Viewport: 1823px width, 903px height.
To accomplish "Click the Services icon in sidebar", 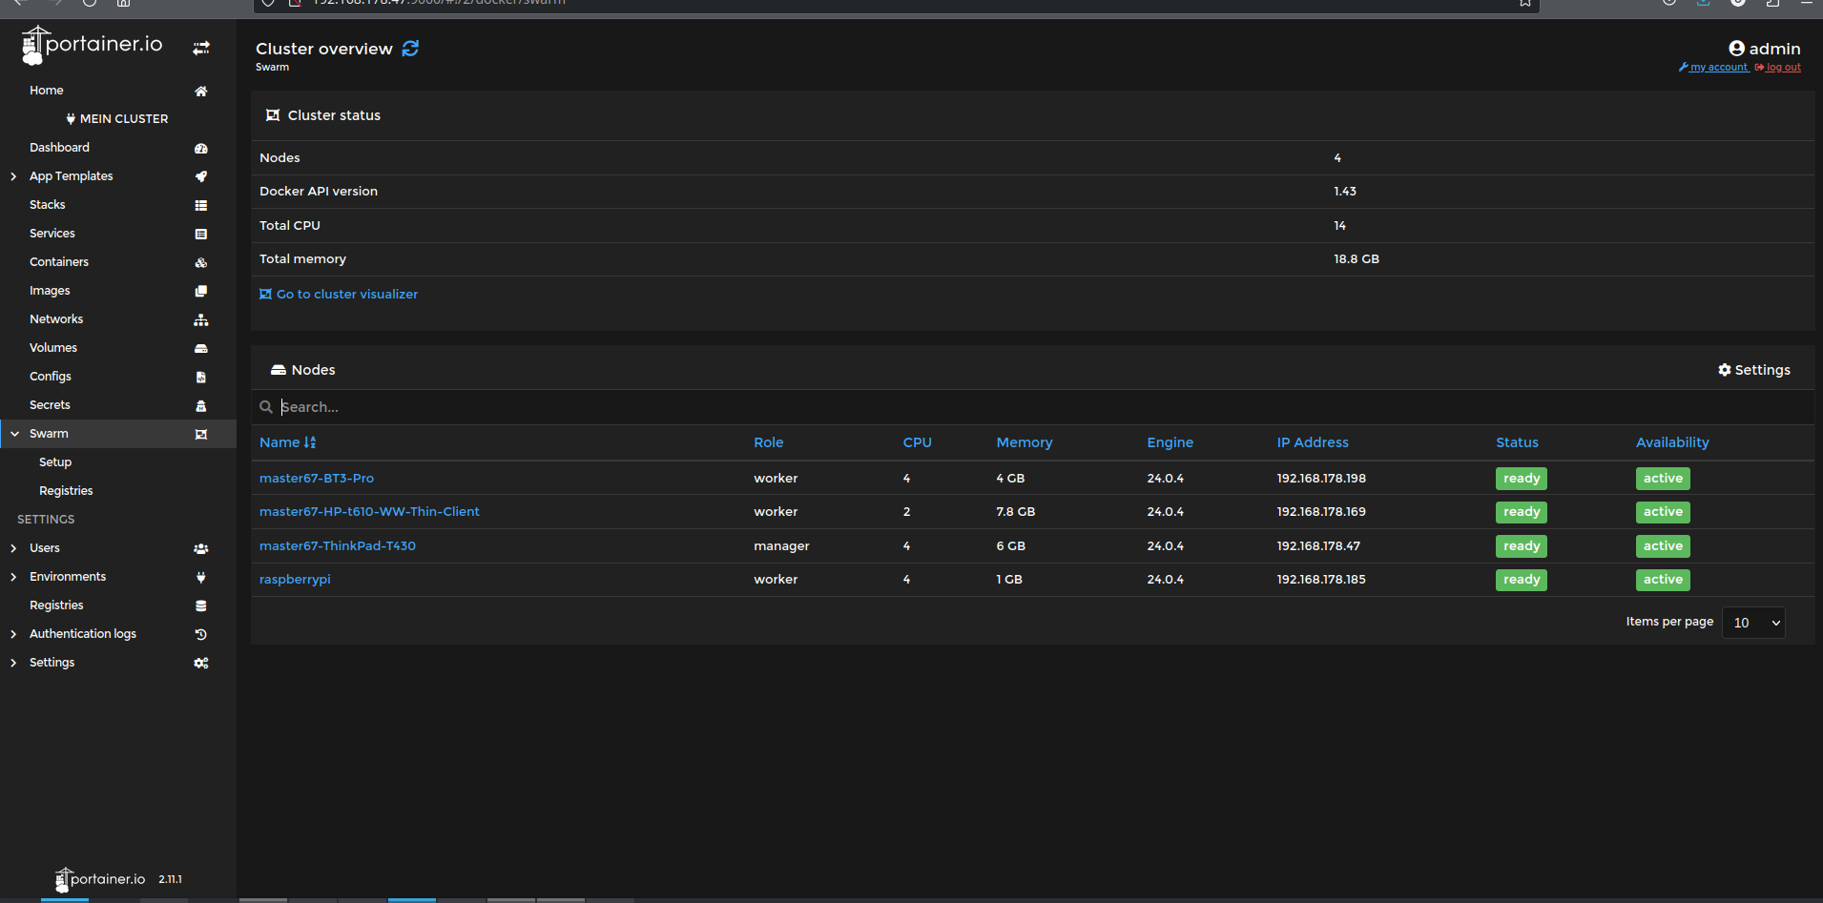I will [201, 234].
